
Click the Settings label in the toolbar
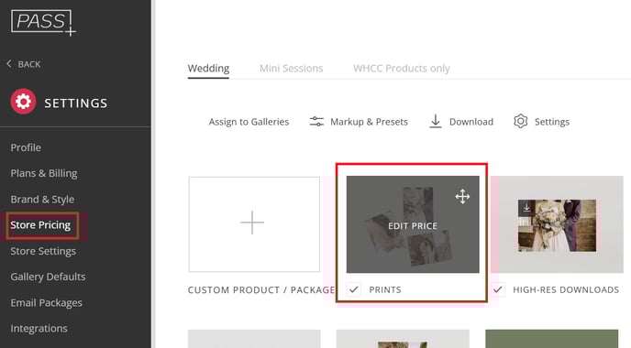pos(552,122)
